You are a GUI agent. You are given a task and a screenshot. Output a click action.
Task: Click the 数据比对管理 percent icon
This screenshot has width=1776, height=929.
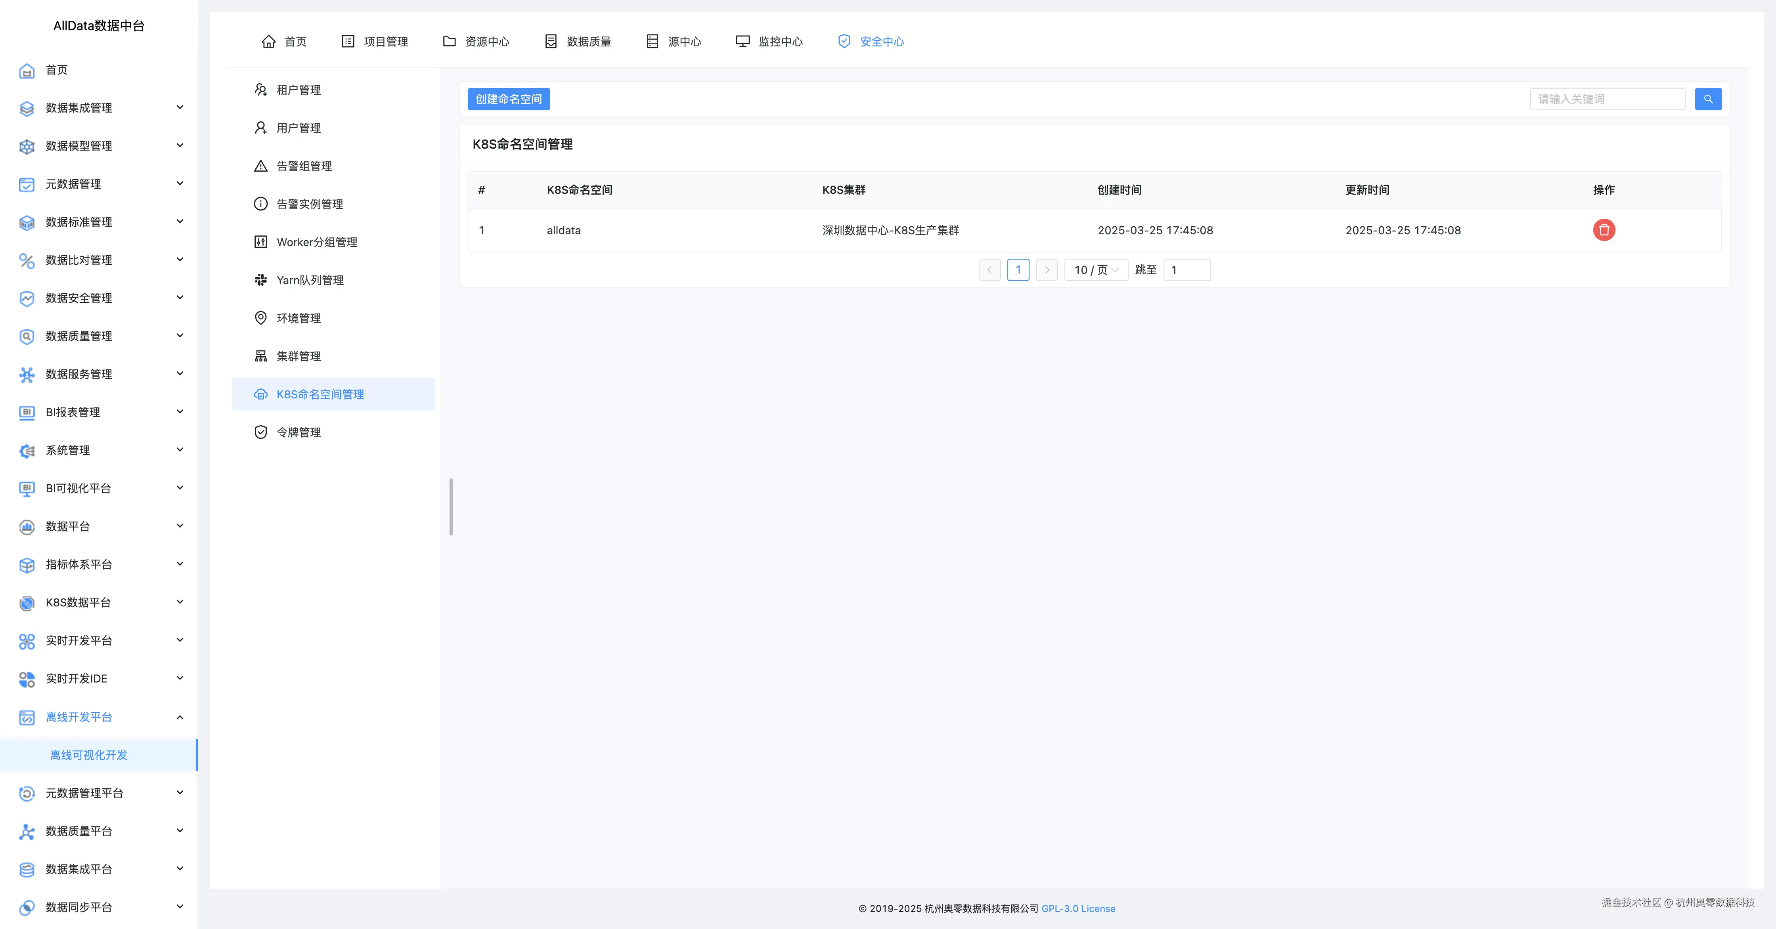click(x=26, y=260)
